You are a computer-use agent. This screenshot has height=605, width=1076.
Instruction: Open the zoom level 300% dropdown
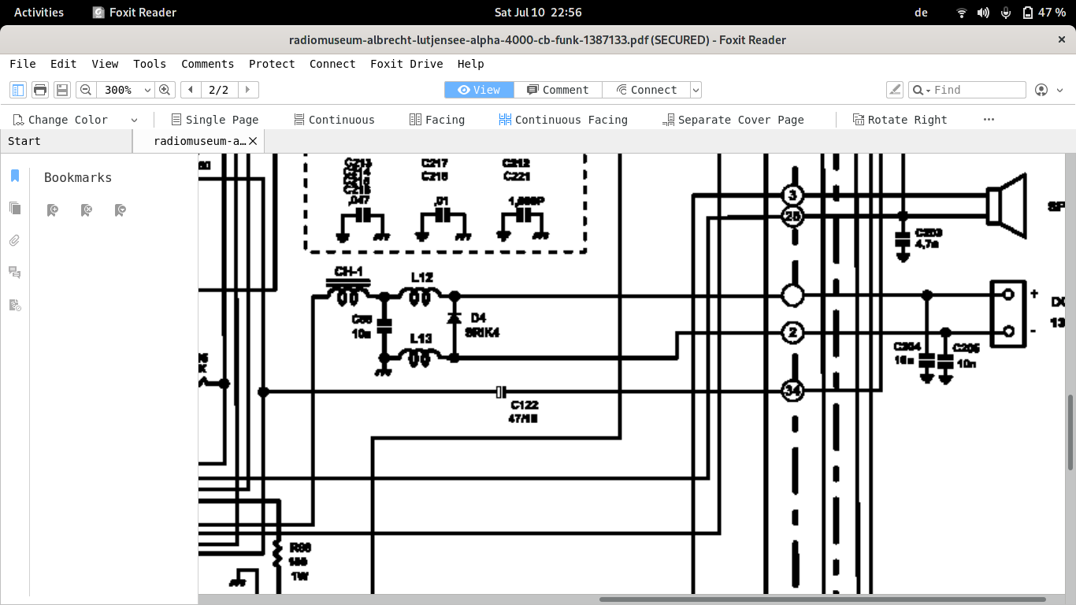click(x=147, y=91)
